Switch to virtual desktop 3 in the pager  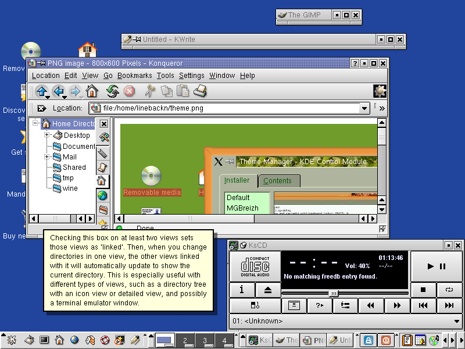click(205, 340)
